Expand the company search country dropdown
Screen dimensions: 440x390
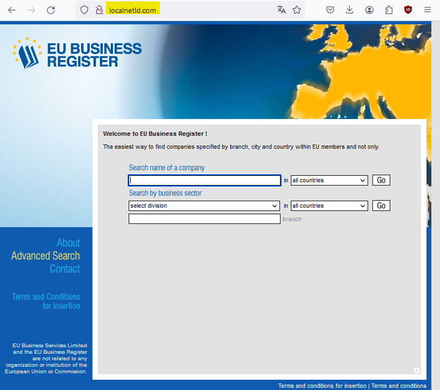(329, 180)
